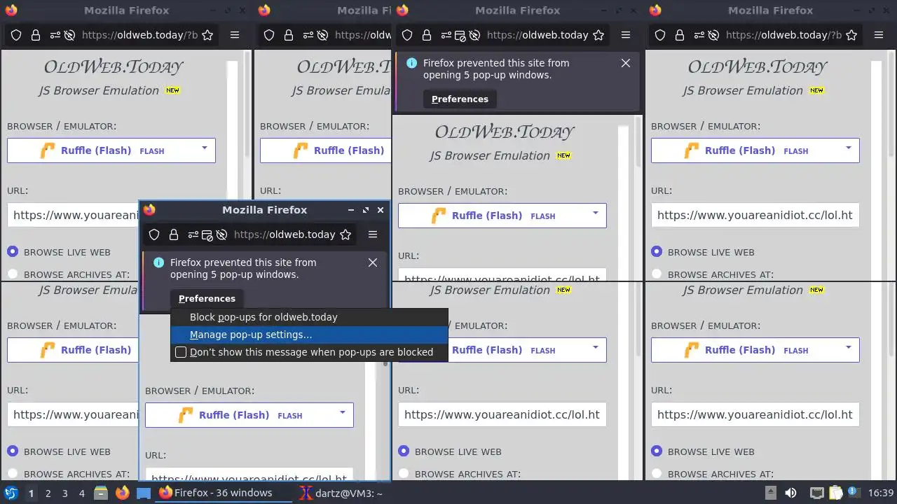Open the hamburger menu in the active front window
Image resolution: width=897 pixels, height=504 pixels.
point(373,234)
